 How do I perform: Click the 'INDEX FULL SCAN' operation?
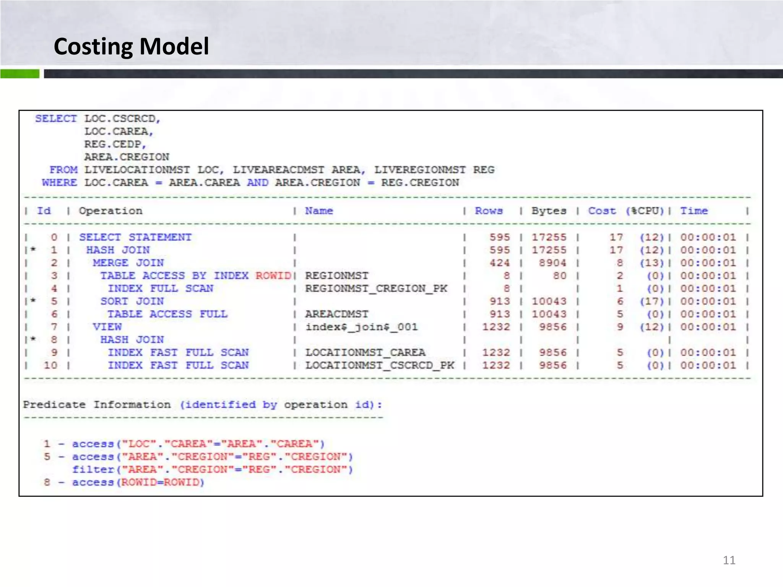pyautogui.click(x=160, y=289)
